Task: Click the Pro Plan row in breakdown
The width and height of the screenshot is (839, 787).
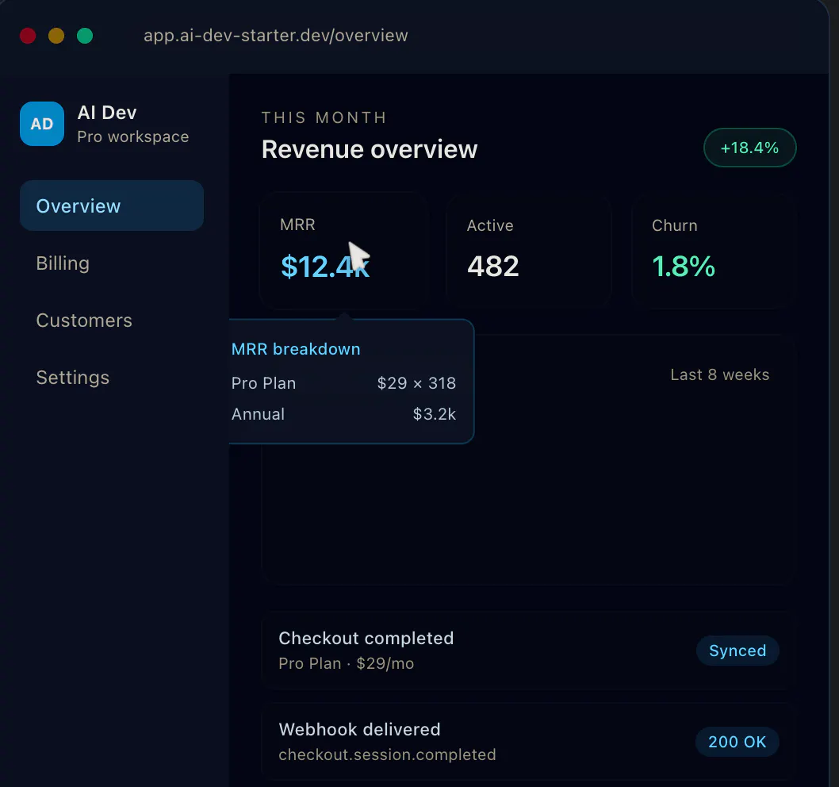Action: click(343, 383)
